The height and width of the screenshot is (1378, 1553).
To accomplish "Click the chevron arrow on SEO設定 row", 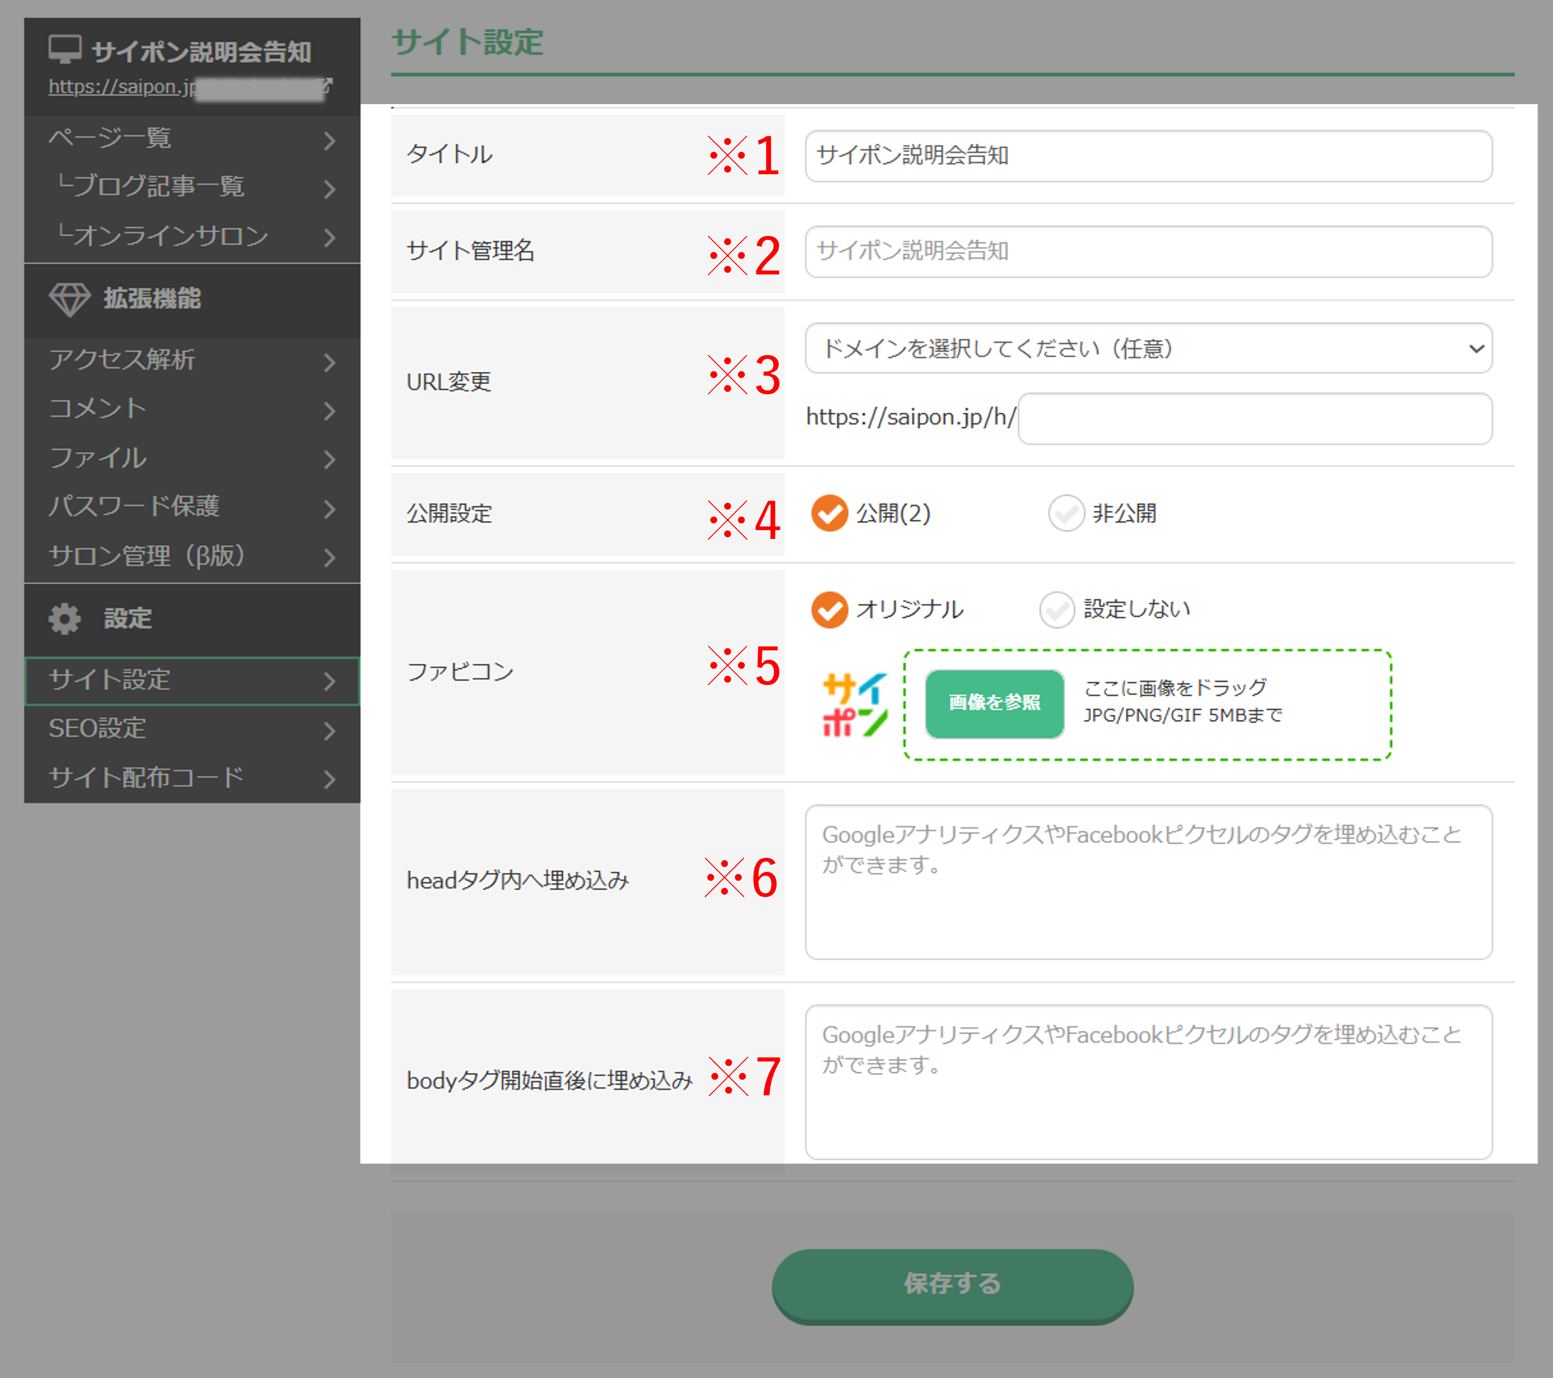I will tap(329, 730).
